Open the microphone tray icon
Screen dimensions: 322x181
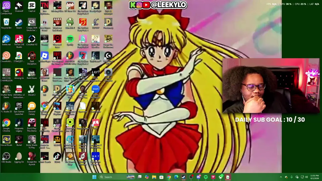point(292,177)
